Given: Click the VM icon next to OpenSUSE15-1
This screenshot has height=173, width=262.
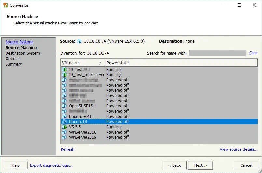Looking at the screenshot, I should pos(64,106).
